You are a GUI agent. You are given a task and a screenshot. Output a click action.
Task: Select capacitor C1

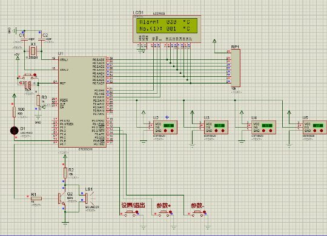pos(24,39)
